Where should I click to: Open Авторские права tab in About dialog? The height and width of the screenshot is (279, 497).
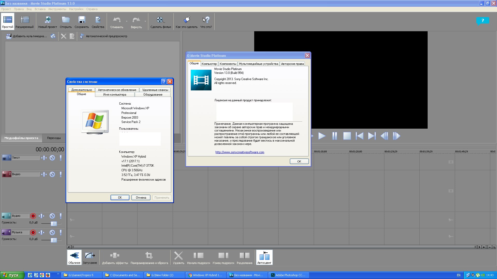[x=292, y=64]
